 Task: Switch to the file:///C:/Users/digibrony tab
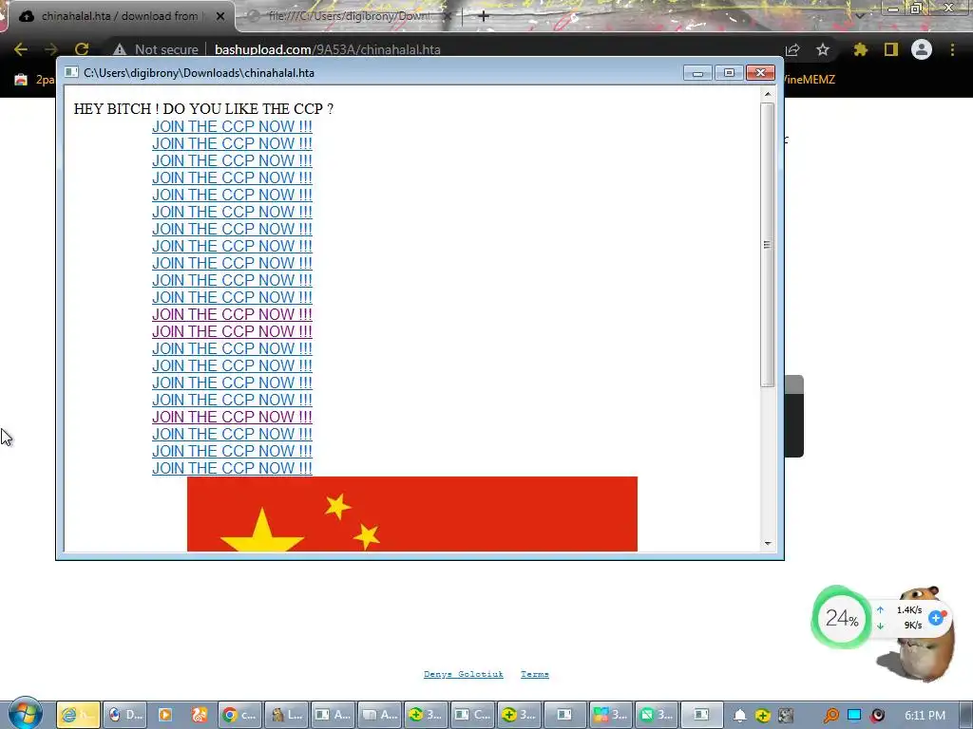pos(348,16)
